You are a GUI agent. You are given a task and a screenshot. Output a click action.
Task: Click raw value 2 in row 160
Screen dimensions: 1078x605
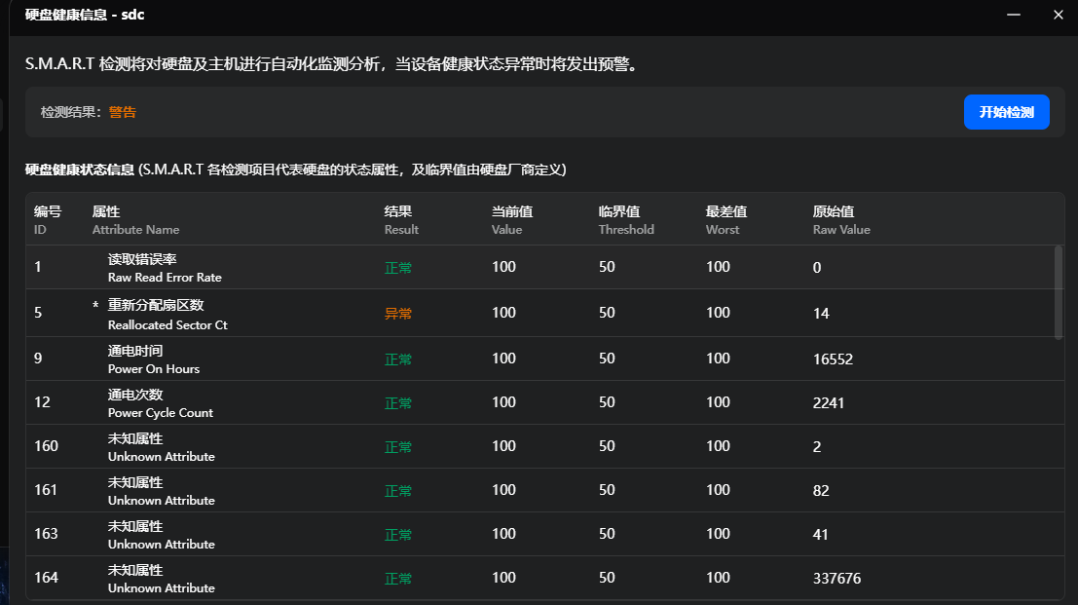click(817, 447)
